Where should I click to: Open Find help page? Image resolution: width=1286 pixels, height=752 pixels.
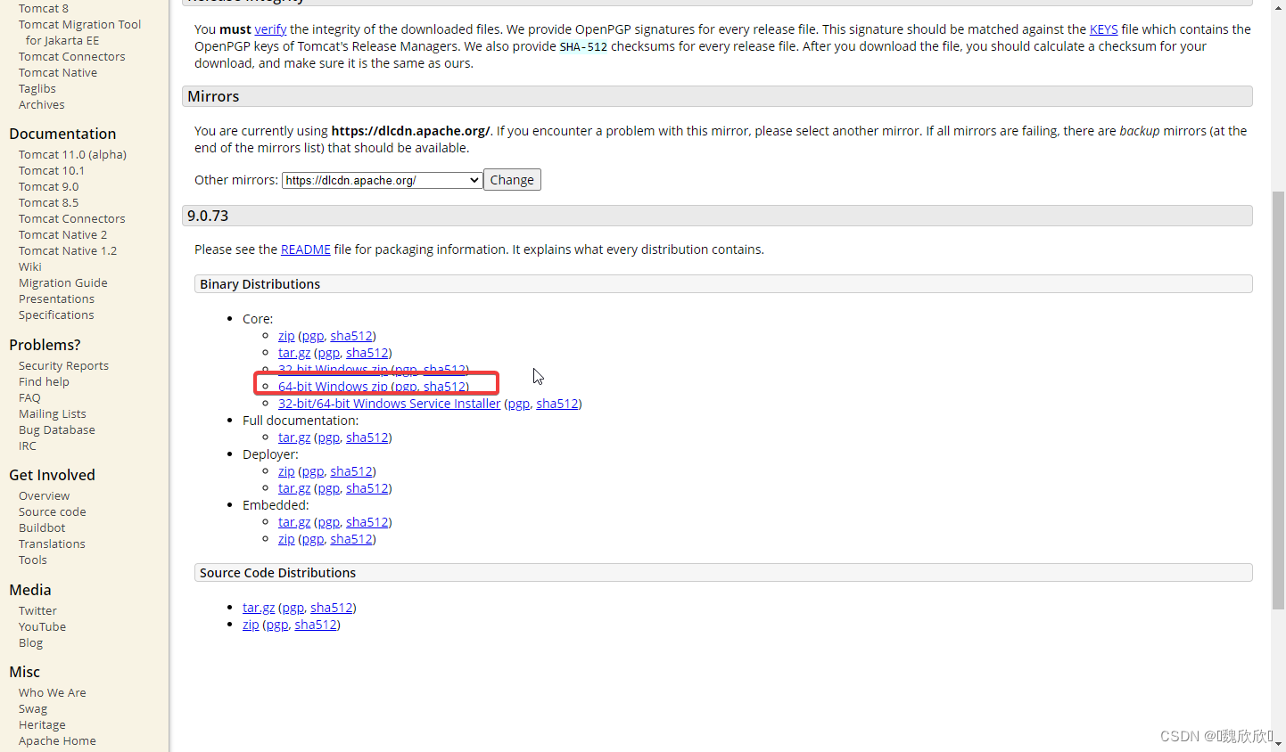[x=44, y=381]
